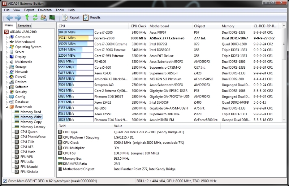Sort by the Memory column header
Viewport: 289px width, 186px height.
236,26
